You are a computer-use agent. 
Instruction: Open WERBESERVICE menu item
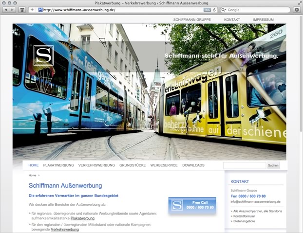click(x=164, y=165)
